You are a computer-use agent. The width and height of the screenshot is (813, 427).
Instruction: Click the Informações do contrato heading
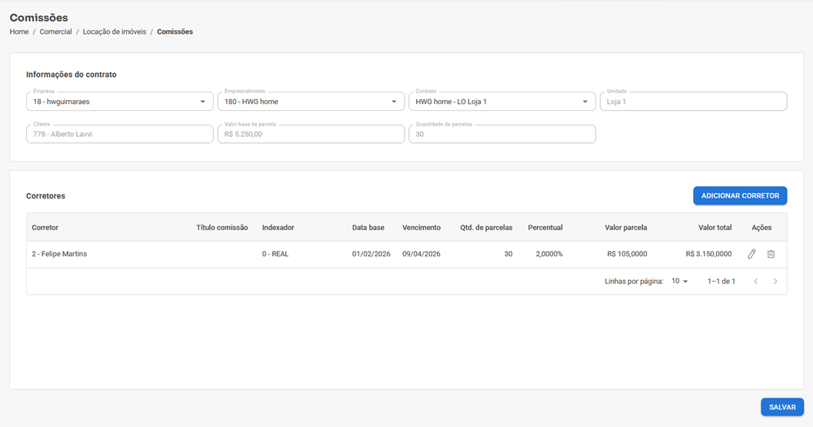72,74
